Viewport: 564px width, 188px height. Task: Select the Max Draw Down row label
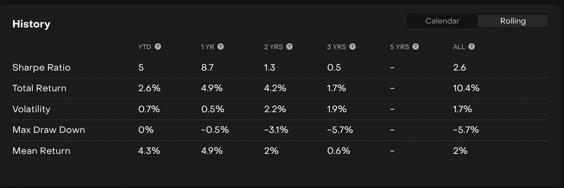click(x=49, y=130)
